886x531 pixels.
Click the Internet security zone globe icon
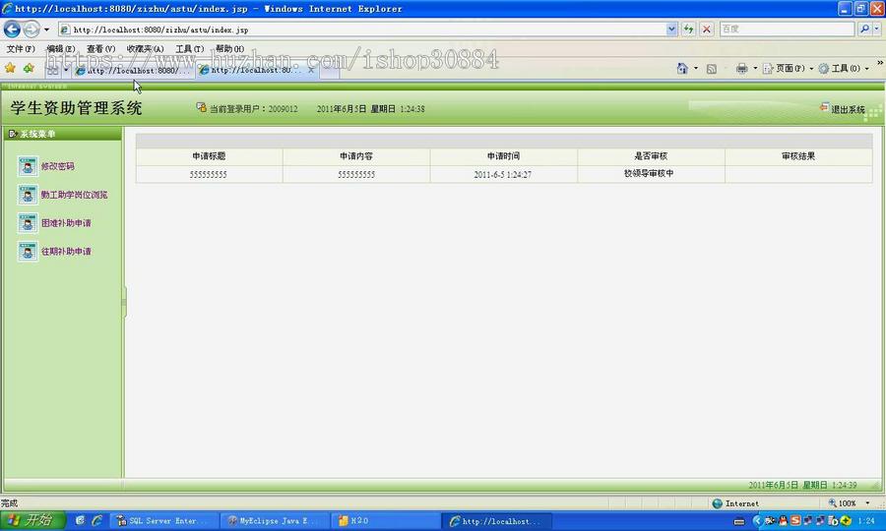pos(717,503)
